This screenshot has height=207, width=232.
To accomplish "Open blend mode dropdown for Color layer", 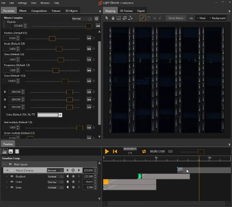I will [55, 182].
